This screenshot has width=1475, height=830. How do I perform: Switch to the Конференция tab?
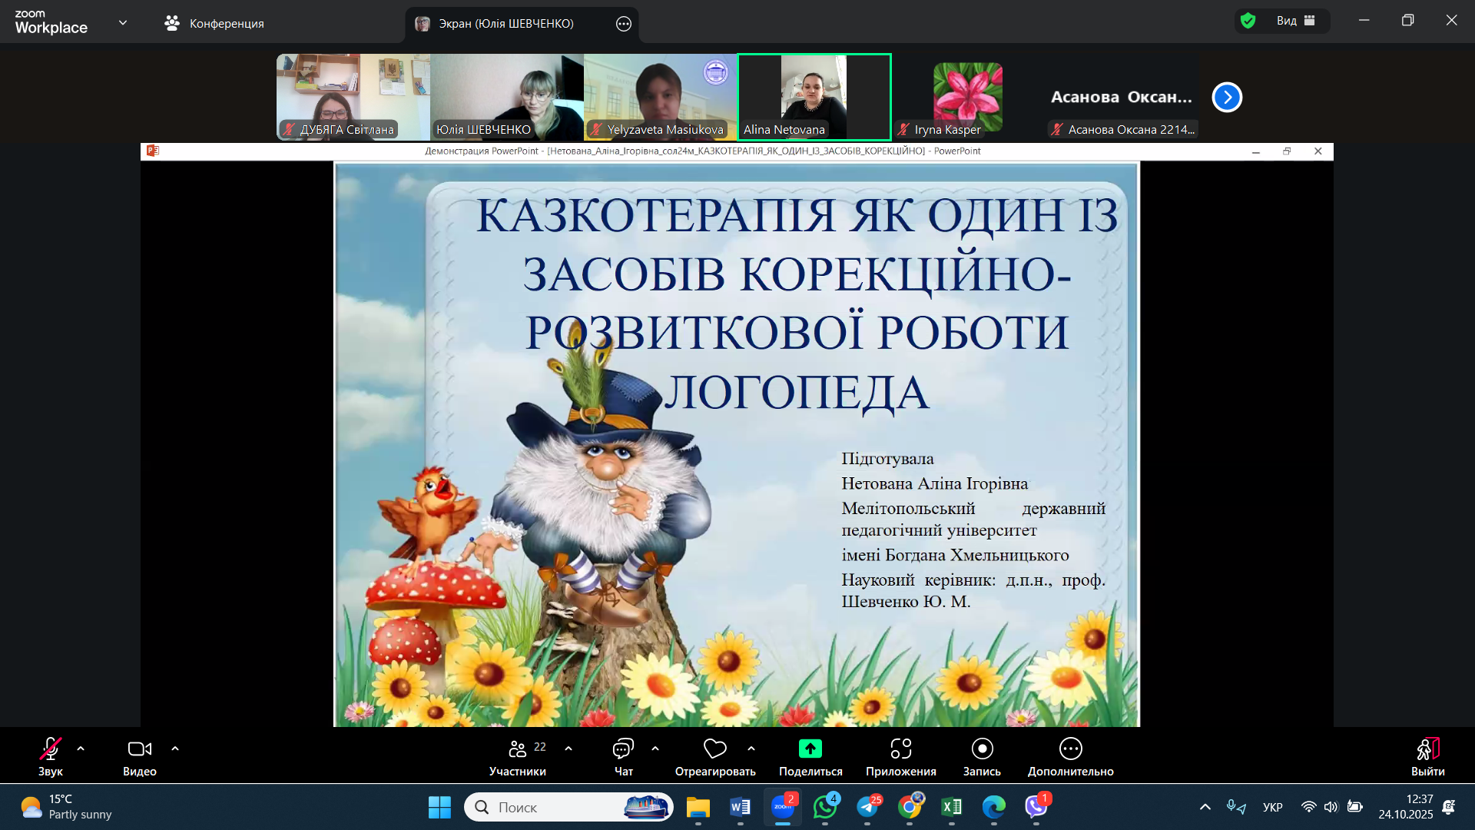point(214,23)
